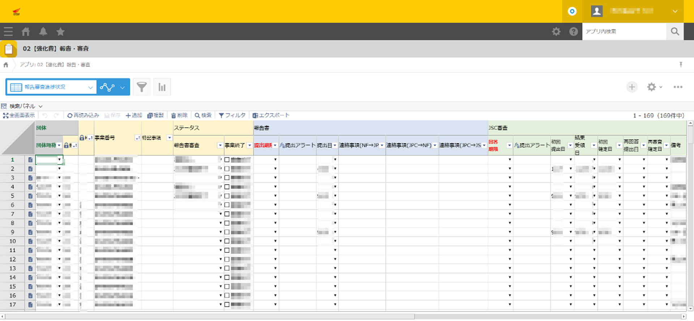Open record details icon for row 1
Viewport: 694px width, 321px height.
30,160
